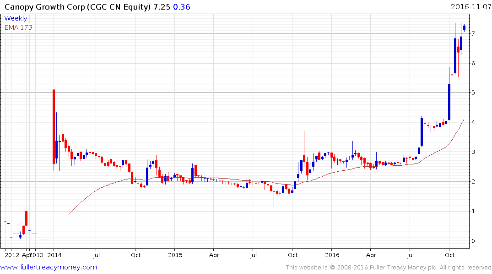Click the Weekly interval label

point(16,18)
